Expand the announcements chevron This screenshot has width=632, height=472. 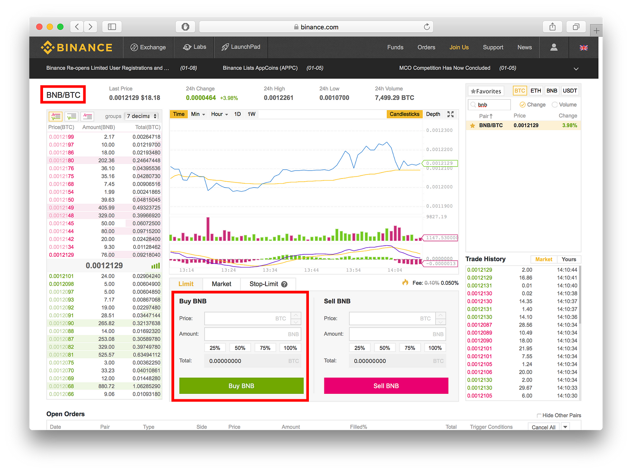[x=576, y=69]
